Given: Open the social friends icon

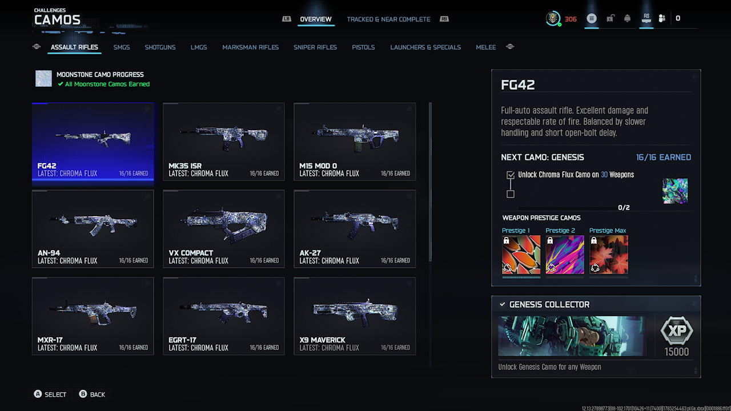Looking at the screenshot, I should 662,18.
